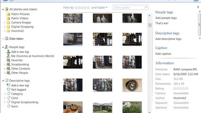Click Add people tags link
Image resolution: width=201 pixels, height=113 pixels.
pos(166,18)
